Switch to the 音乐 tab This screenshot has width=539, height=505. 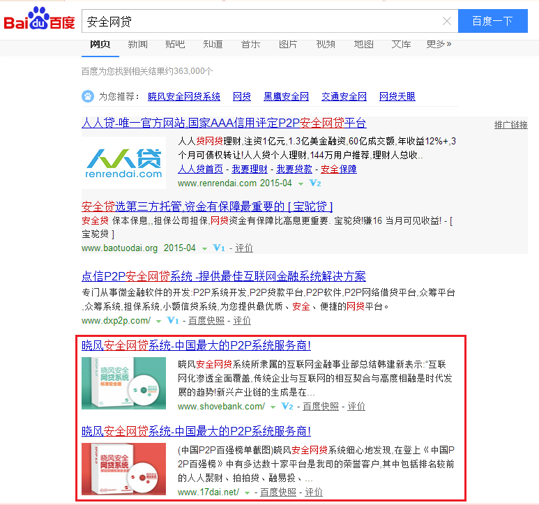click(250, 44)
